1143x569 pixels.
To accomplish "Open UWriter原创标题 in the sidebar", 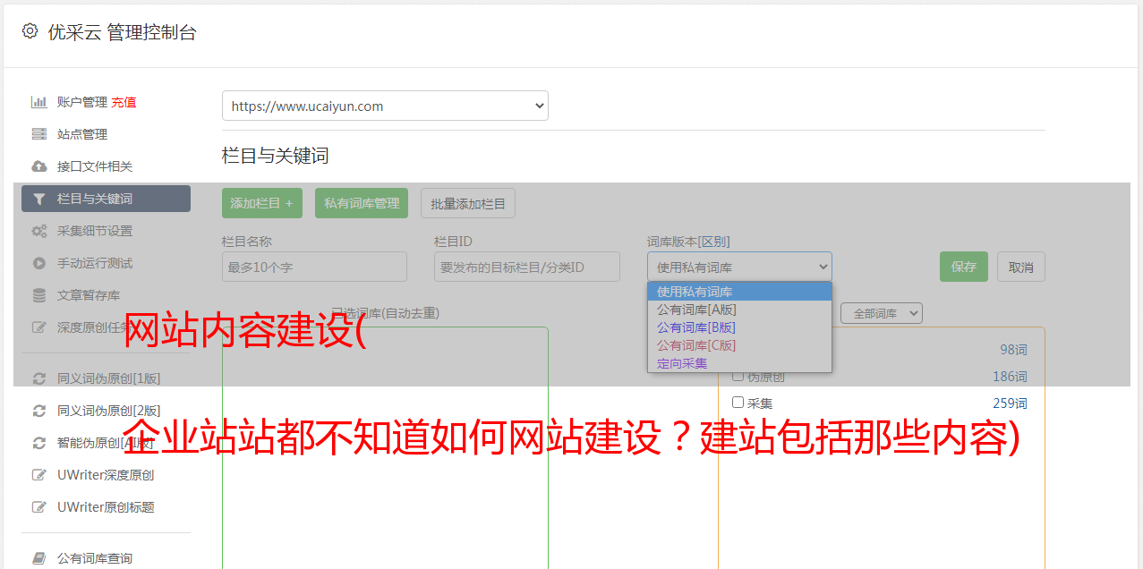I will (x=106, y=507).
